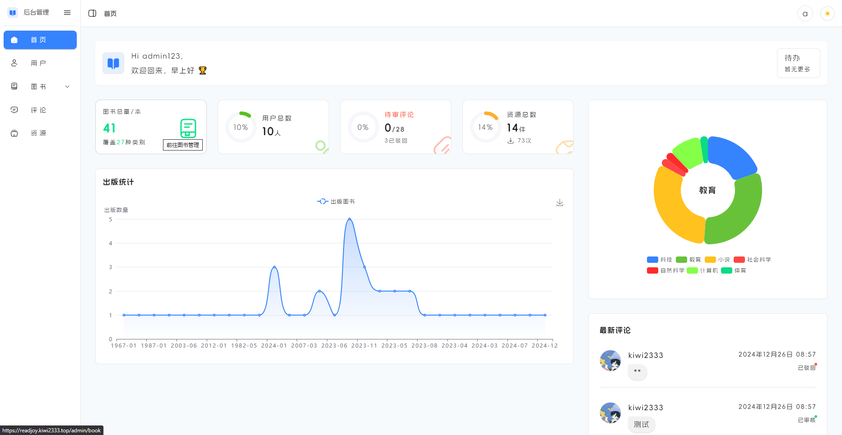The height and width of the screenshot is (435, 842).
Task: Toggle 教育 legend in donut chart
Action: [688, 260]
